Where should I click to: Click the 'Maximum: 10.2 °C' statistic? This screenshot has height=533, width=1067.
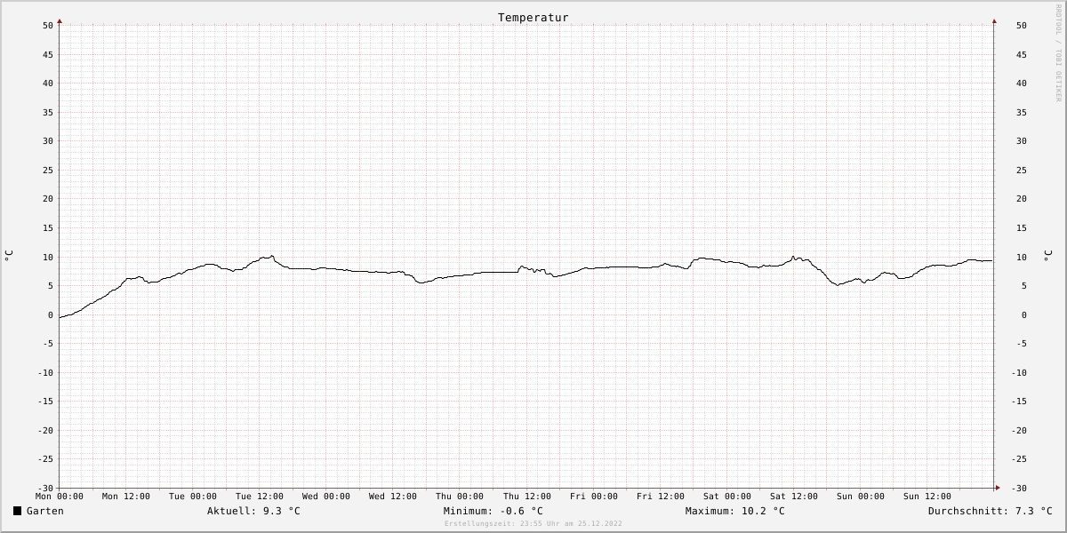point(735,511)
